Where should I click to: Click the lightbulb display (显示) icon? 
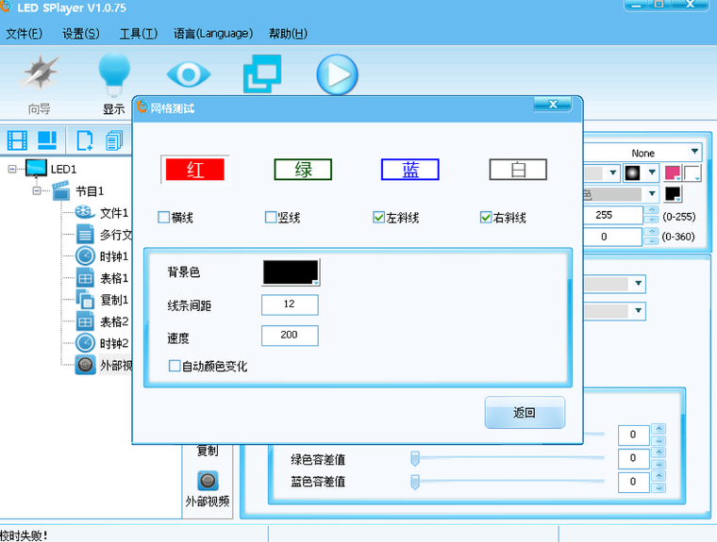pyautogui.click(x=114, y=74)
